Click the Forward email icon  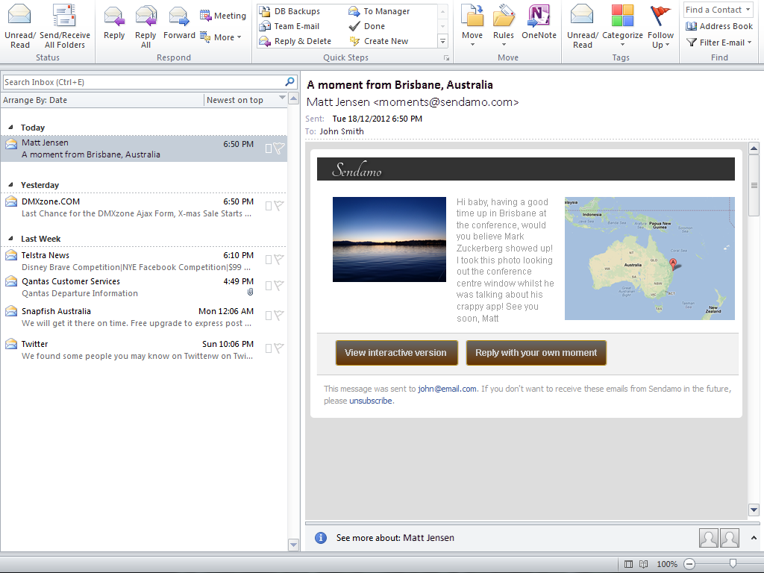click(179, 16)
